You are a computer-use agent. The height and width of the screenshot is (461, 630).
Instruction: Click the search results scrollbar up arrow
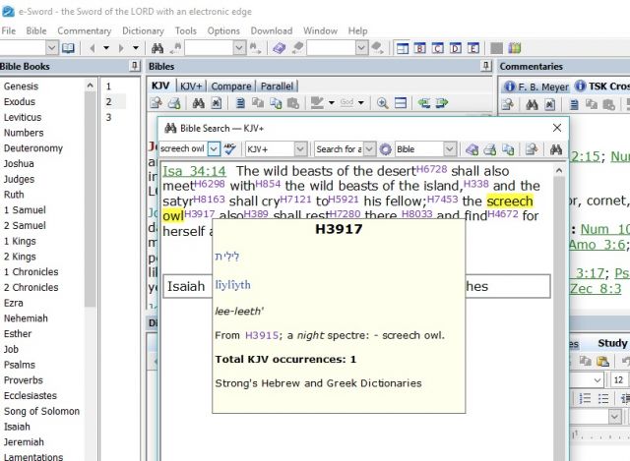tap(559, 171)
